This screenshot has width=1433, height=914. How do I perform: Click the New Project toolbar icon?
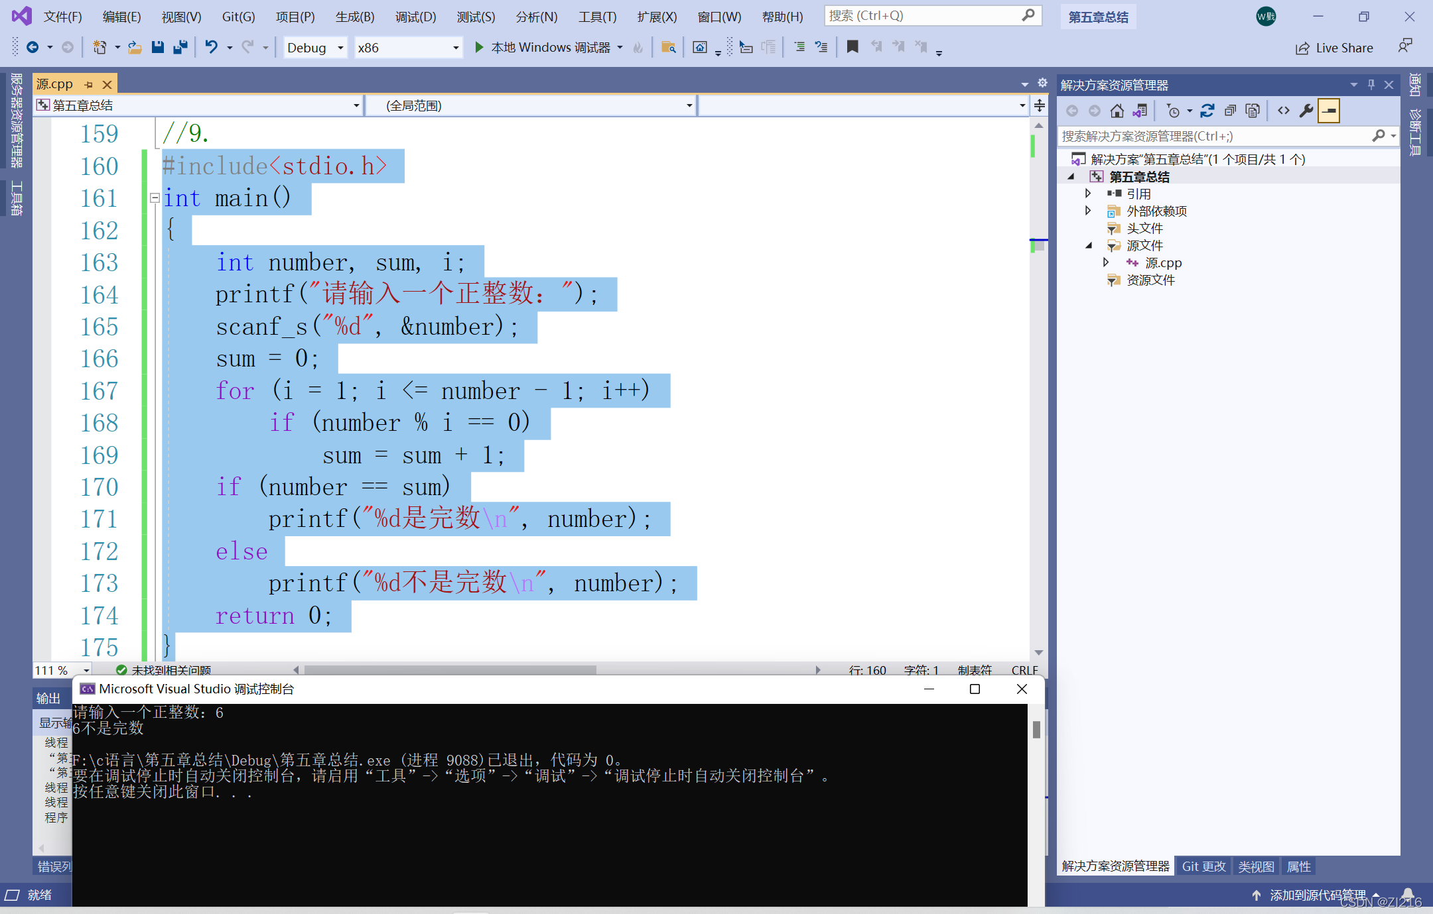(100, 47)
